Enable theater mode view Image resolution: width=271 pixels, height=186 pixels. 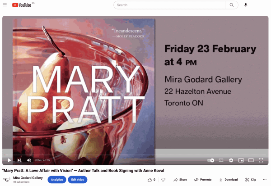pyautogui.click(x=251, y=160)
